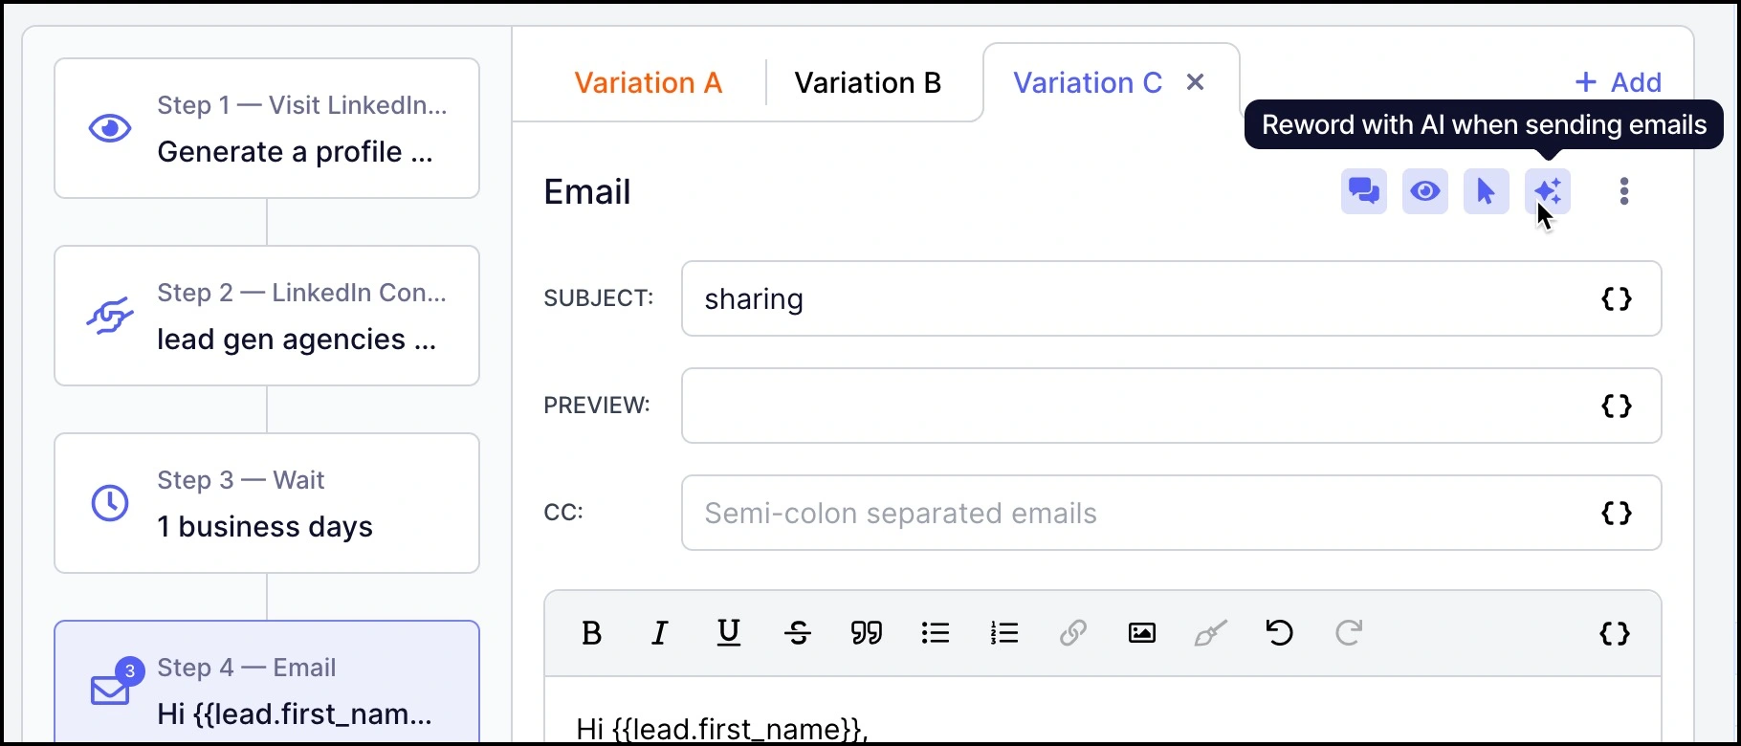Viewport: 1741px width, 746px height.
Task: Click the insert link icon
Action: pos(1072,633)
